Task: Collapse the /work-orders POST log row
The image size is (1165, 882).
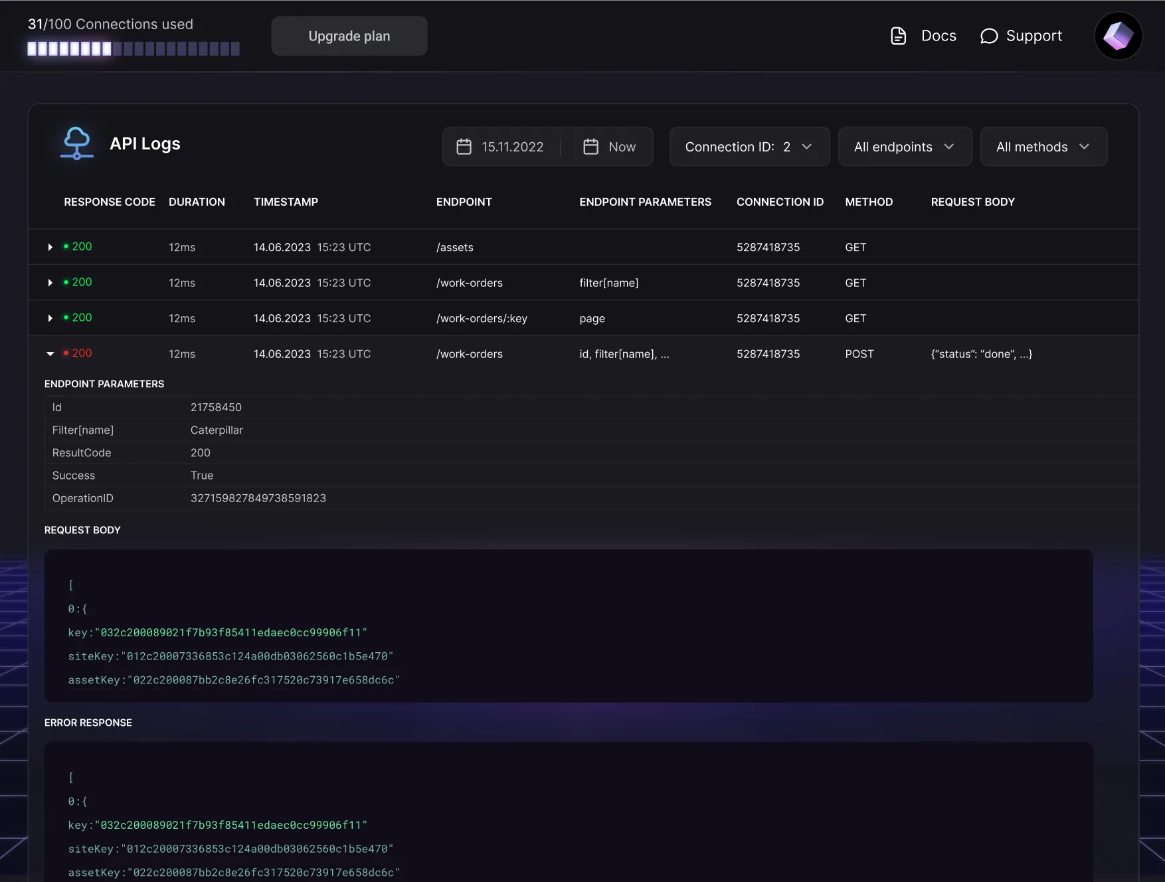Action: pyautogui.click(x=50, y=354)
